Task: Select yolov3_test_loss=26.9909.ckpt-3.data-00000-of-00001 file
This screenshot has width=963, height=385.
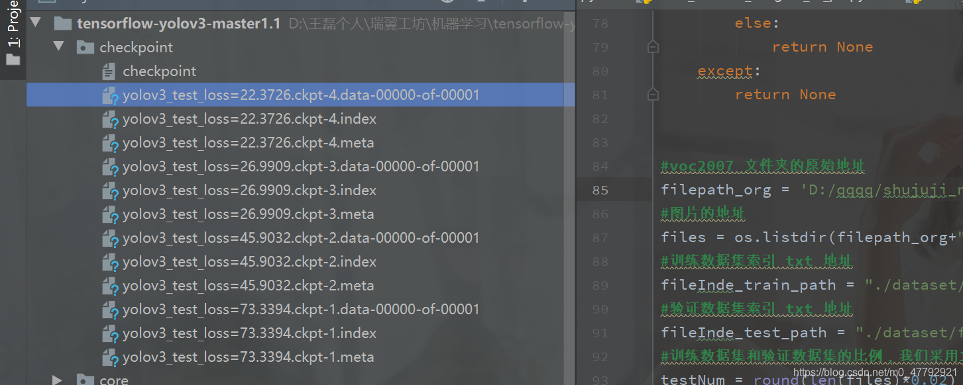Action: pyautogui.click(x=301, y=167)
